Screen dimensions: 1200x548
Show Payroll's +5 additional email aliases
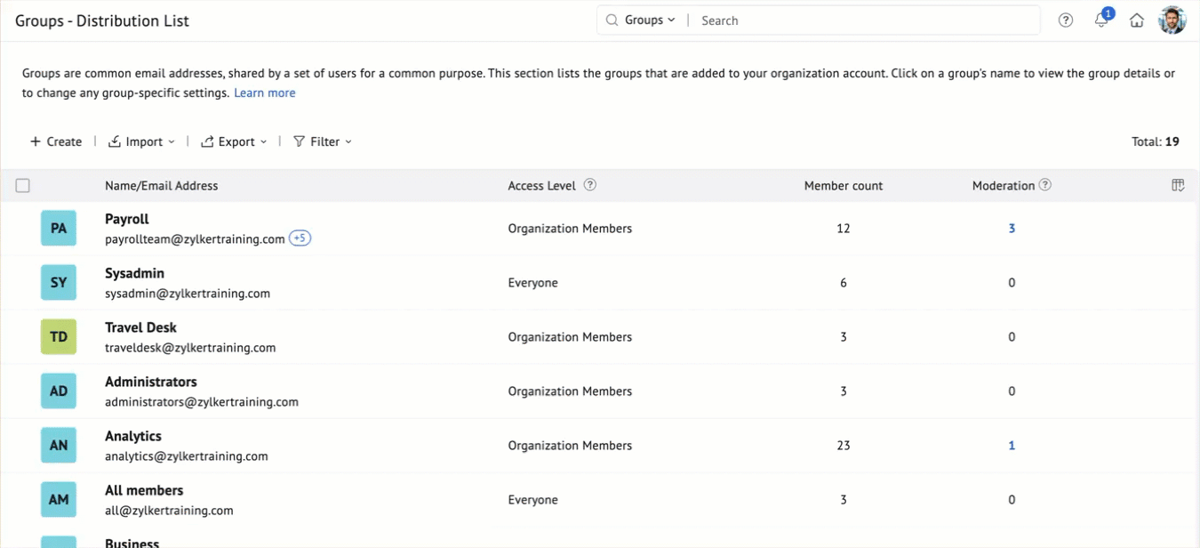coord(300,238)
